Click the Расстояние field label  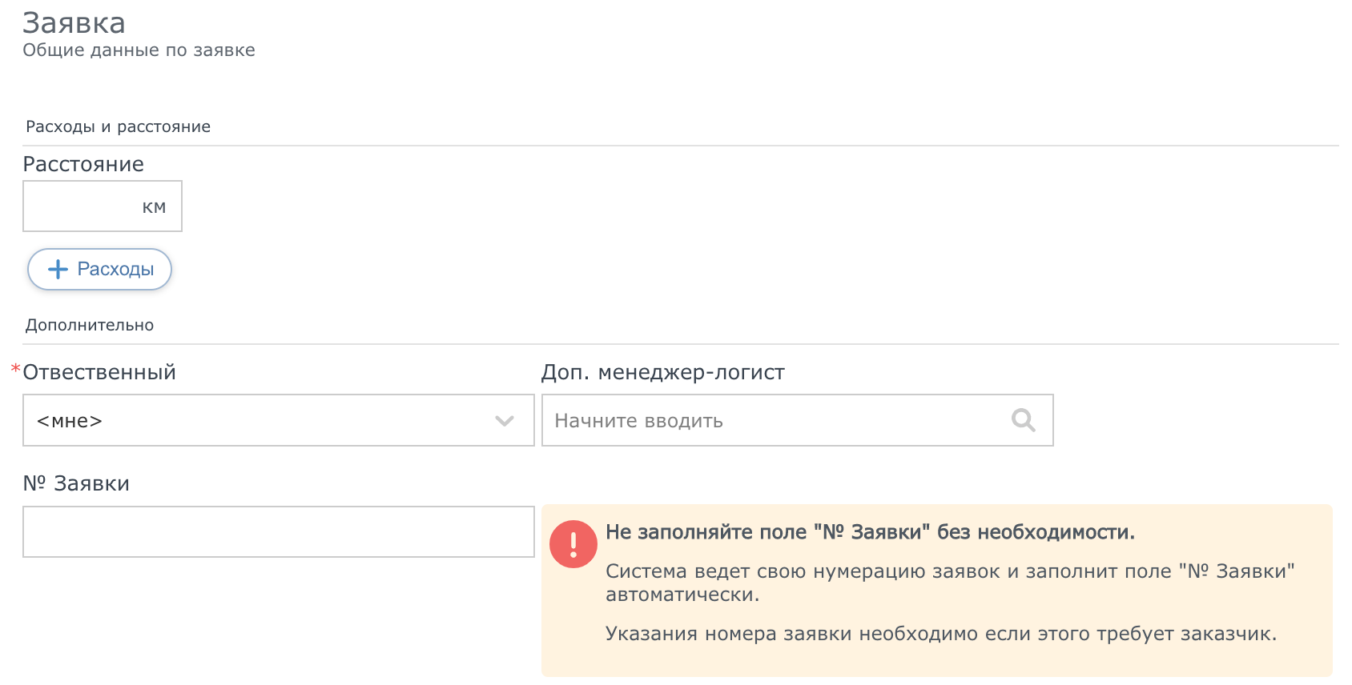tap(83, 164)
